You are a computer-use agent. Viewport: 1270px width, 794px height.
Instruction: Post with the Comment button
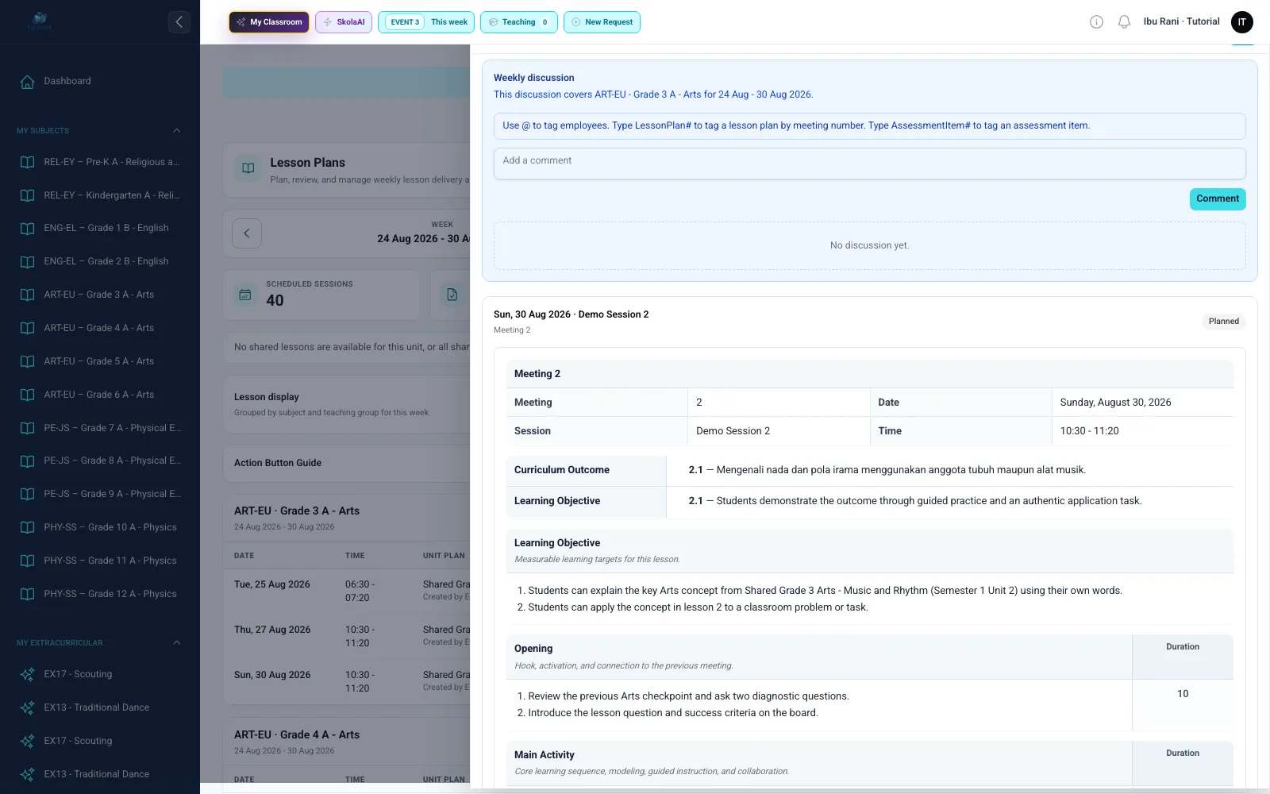1218,198
